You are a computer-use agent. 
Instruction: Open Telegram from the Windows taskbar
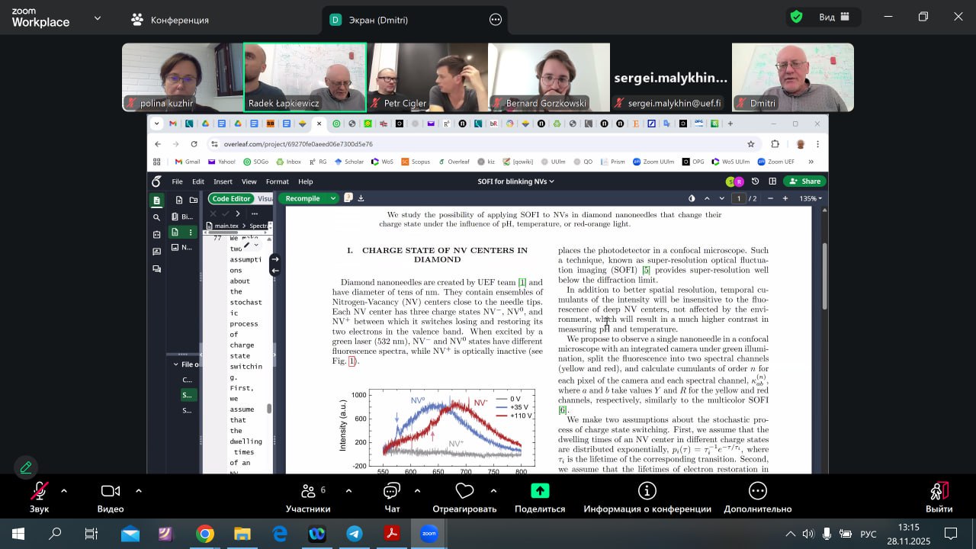pyautogui.click(x=355, y=534)
